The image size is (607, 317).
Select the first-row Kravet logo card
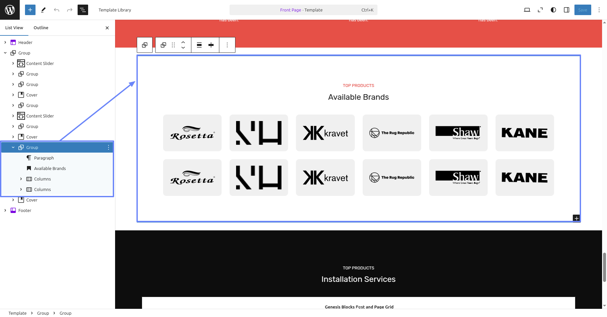325,133
